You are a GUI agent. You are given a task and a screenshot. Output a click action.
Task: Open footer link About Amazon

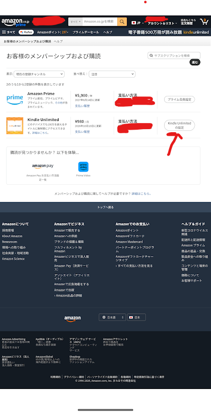tap(12, 236)
